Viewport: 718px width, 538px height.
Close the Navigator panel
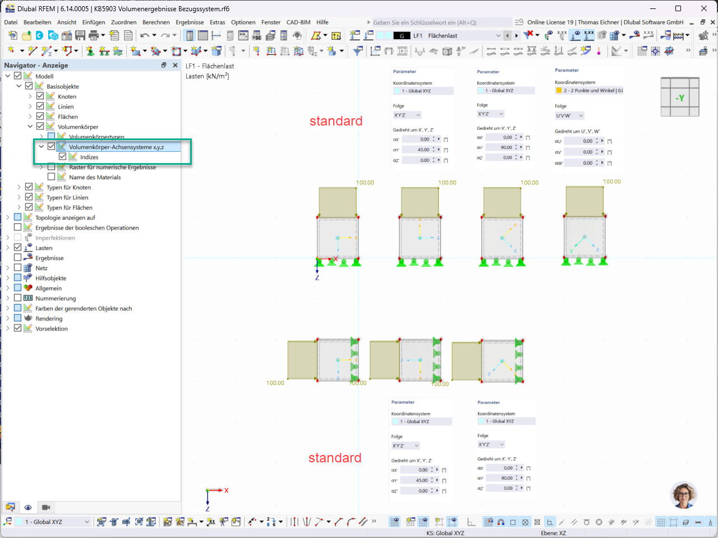[175, 65]
